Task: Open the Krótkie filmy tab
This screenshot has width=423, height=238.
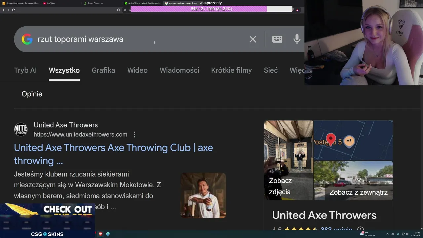Action: [232, 70]
